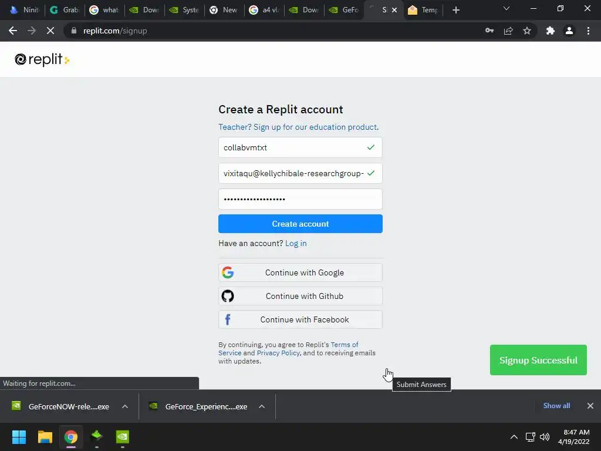Click the username field collabvmtxt
The image size is (601, 451).
tap(300, 147)
